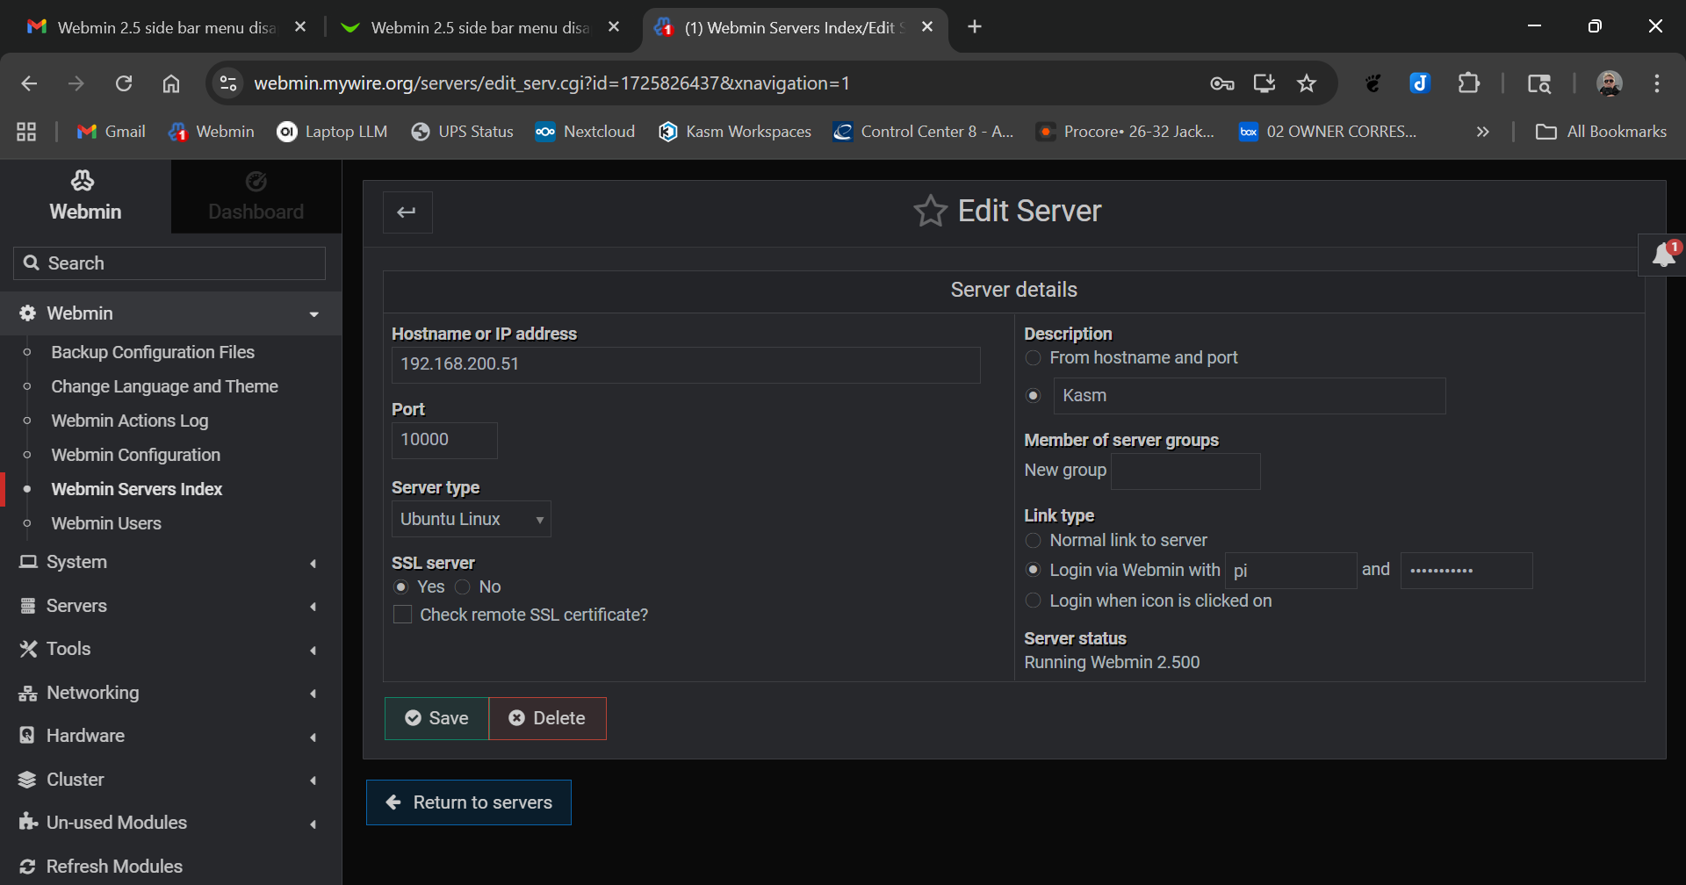
Task: Switch to the Dashboard tab
Action: [x=256, y=197]
